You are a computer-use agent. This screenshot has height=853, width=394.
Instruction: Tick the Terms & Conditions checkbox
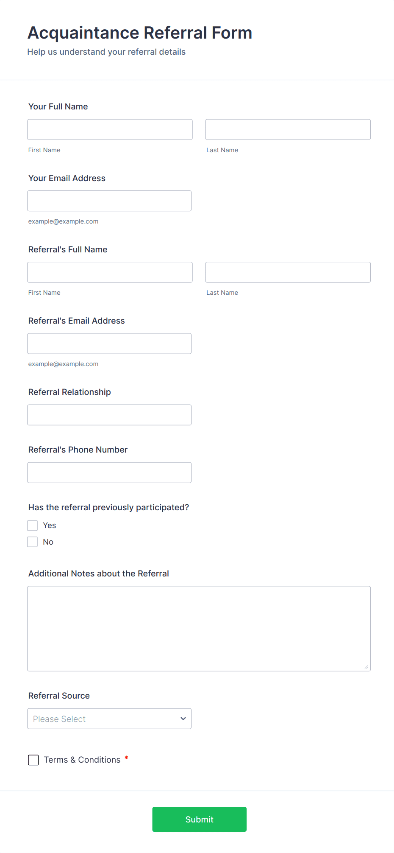pos(33,760)
